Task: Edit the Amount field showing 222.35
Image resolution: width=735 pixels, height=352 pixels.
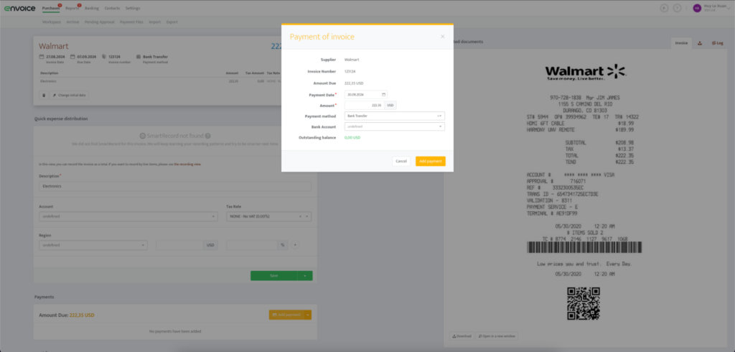Action: click(x=364, y=105)
